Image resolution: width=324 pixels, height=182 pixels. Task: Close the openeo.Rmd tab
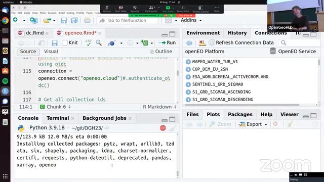[x=100, y=33]
